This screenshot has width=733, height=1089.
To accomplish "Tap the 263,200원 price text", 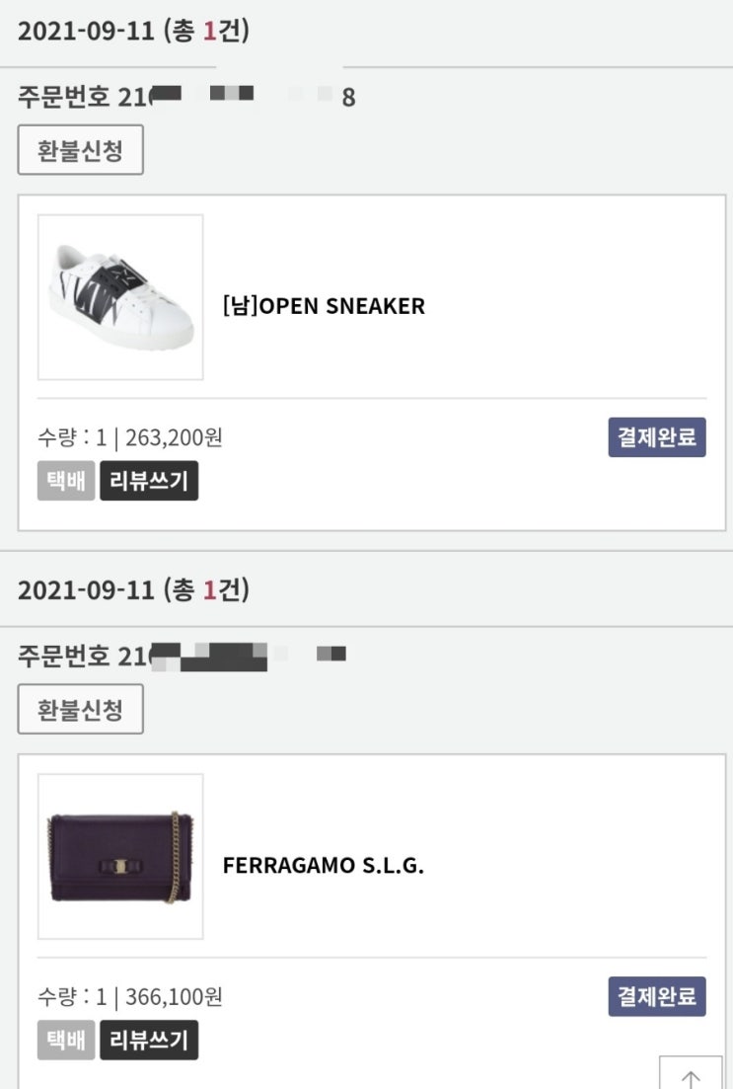I will (x=175, y=437).
